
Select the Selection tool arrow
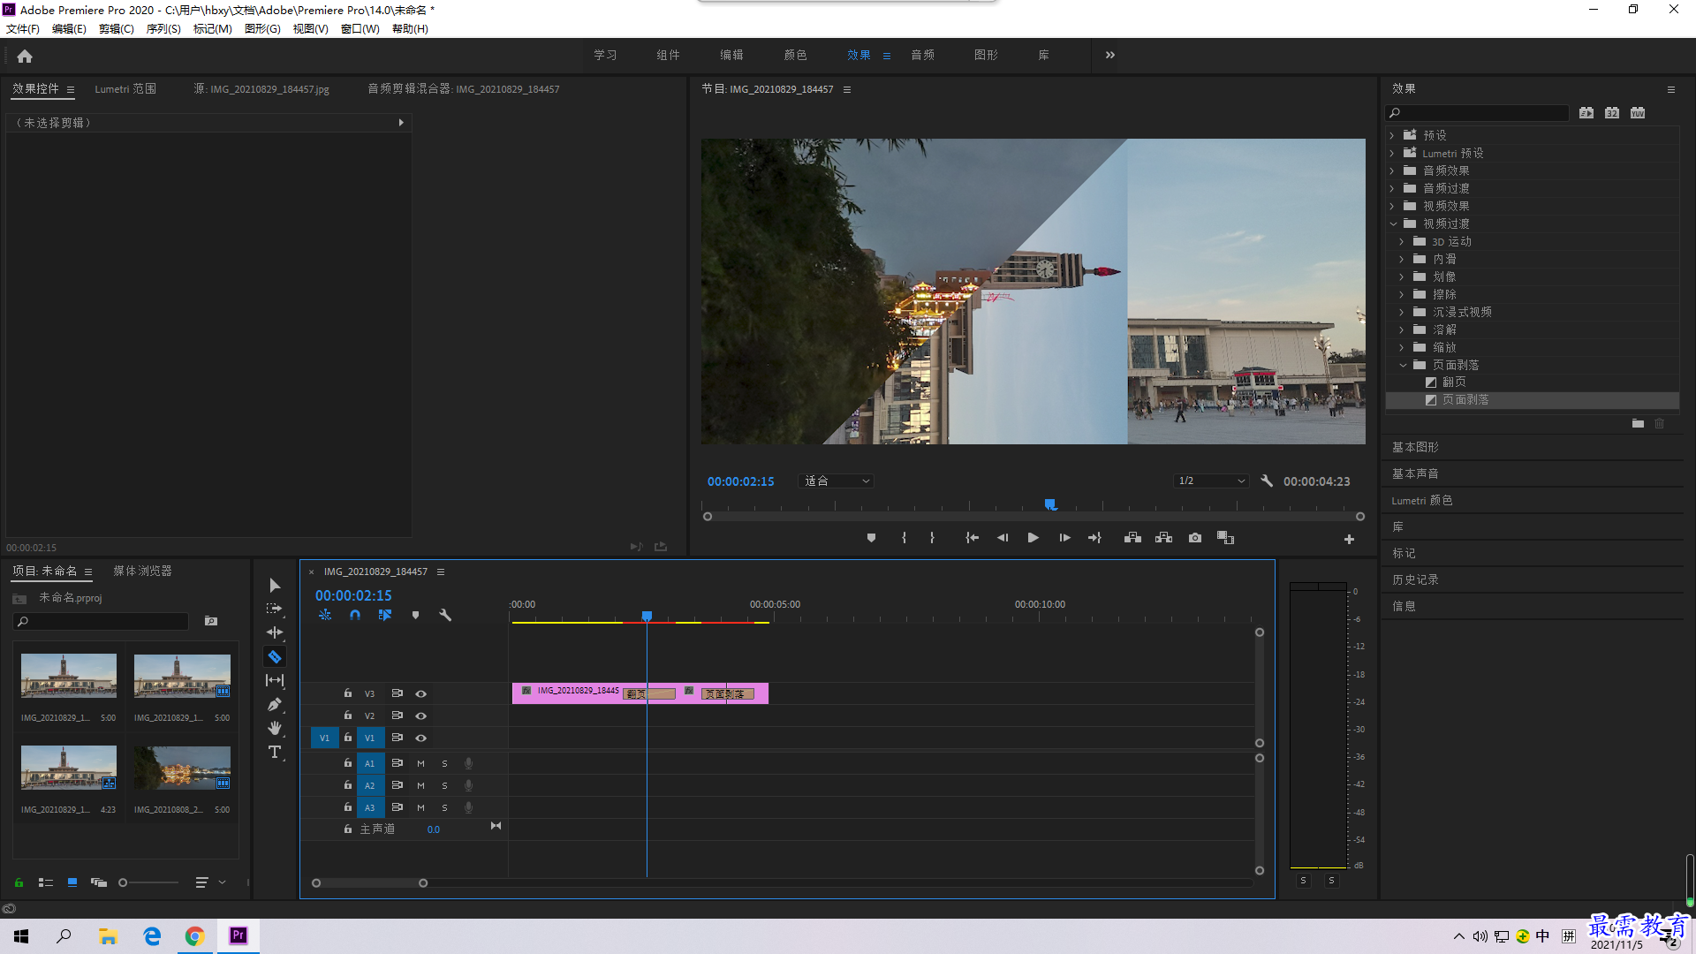click(275, 586)
